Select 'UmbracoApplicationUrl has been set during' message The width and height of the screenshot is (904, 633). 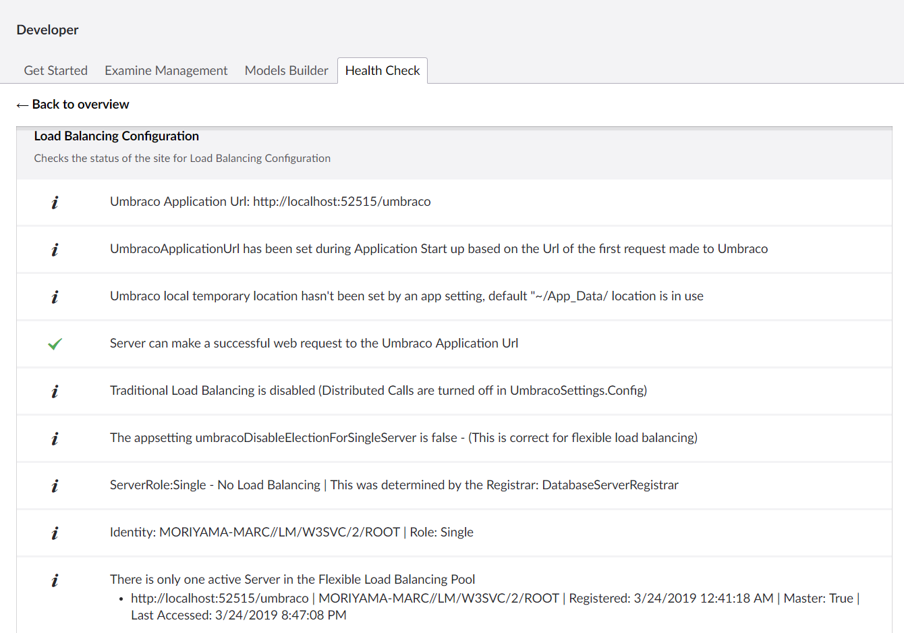439,248
